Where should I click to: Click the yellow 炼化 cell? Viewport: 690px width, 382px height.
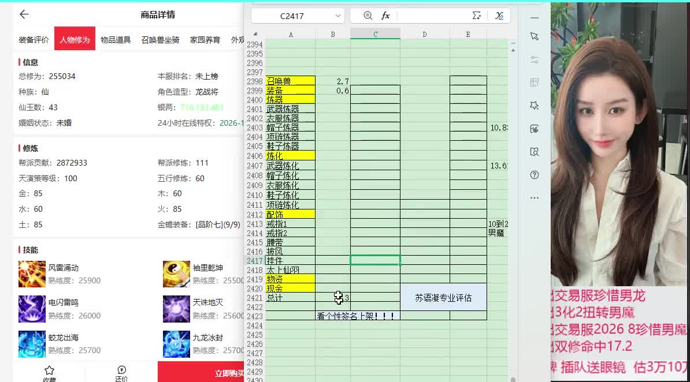point(291,156)
